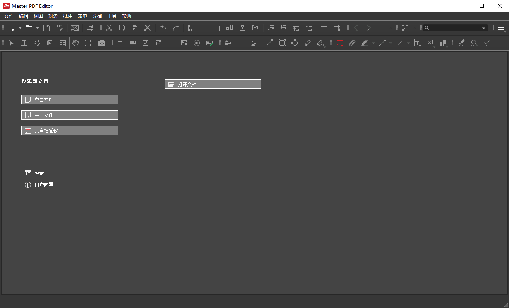
Task: Undo the last action
Action: coord(163,28)
